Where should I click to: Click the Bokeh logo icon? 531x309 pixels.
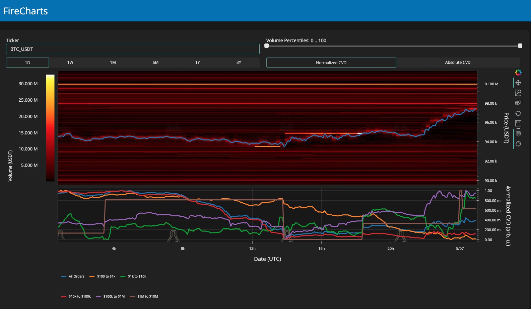click(518, 73)
